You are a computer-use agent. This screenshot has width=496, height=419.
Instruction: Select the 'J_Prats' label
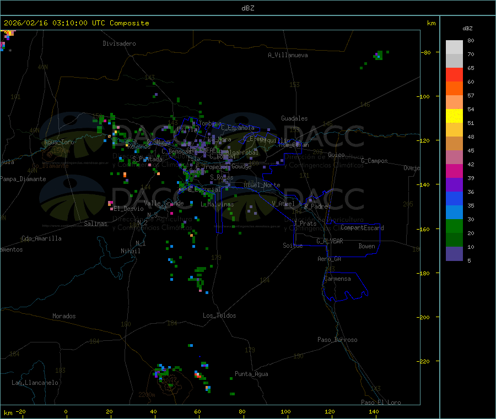point(305,224)
